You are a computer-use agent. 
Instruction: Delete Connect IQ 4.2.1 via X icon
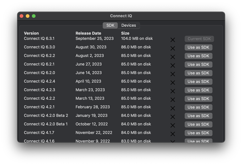point(173,108)
